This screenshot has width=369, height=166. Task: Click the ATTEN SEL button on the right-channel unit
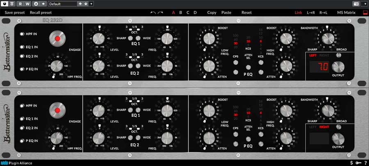click(x=248, y=139)
